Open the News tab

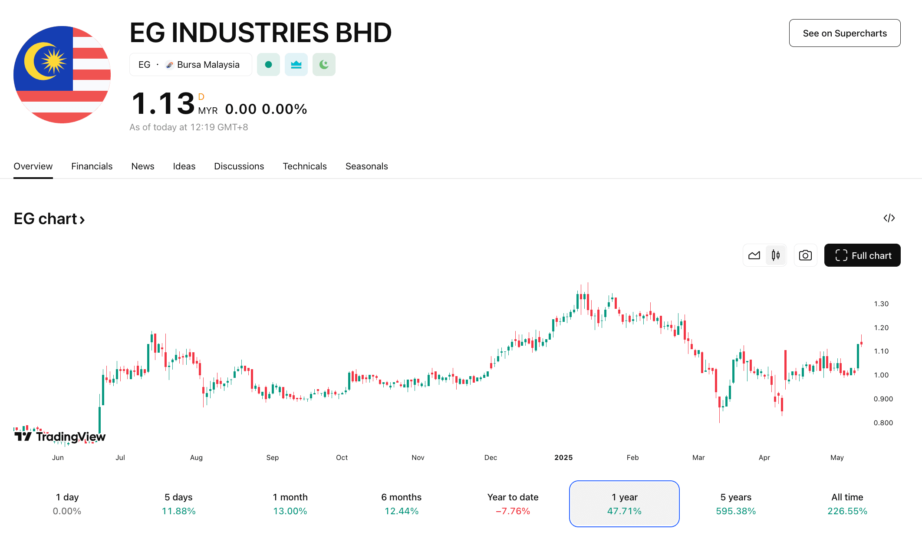[143, 166]
